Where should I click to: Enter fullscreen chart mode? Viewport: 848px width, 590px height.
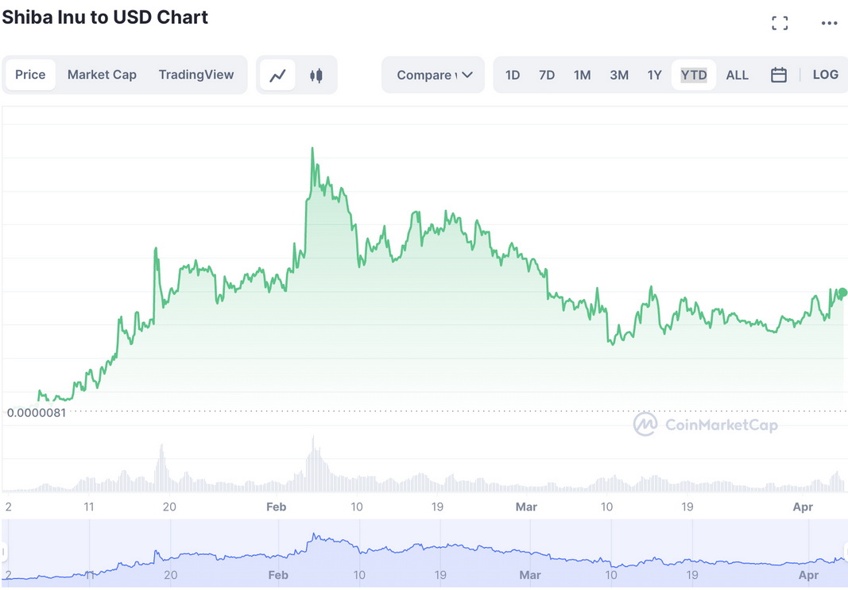point(780,23)
